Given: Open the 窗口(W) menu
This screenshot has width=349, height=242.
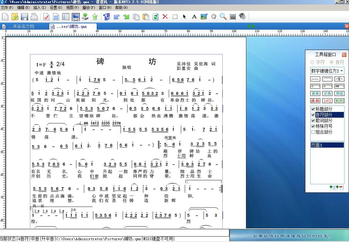Looking at the screenshot, I should (105, 8).
